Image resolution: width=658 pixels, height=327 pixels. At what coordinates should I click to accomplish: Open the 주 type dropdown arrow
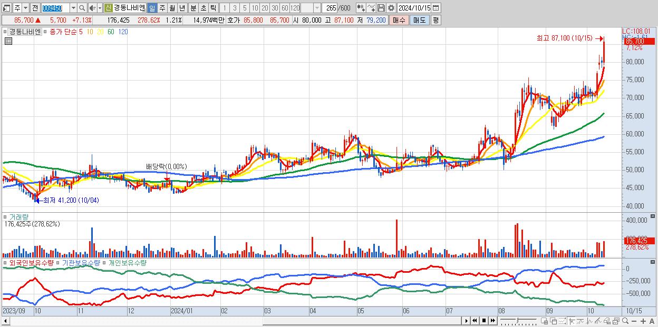pos(25,8)
